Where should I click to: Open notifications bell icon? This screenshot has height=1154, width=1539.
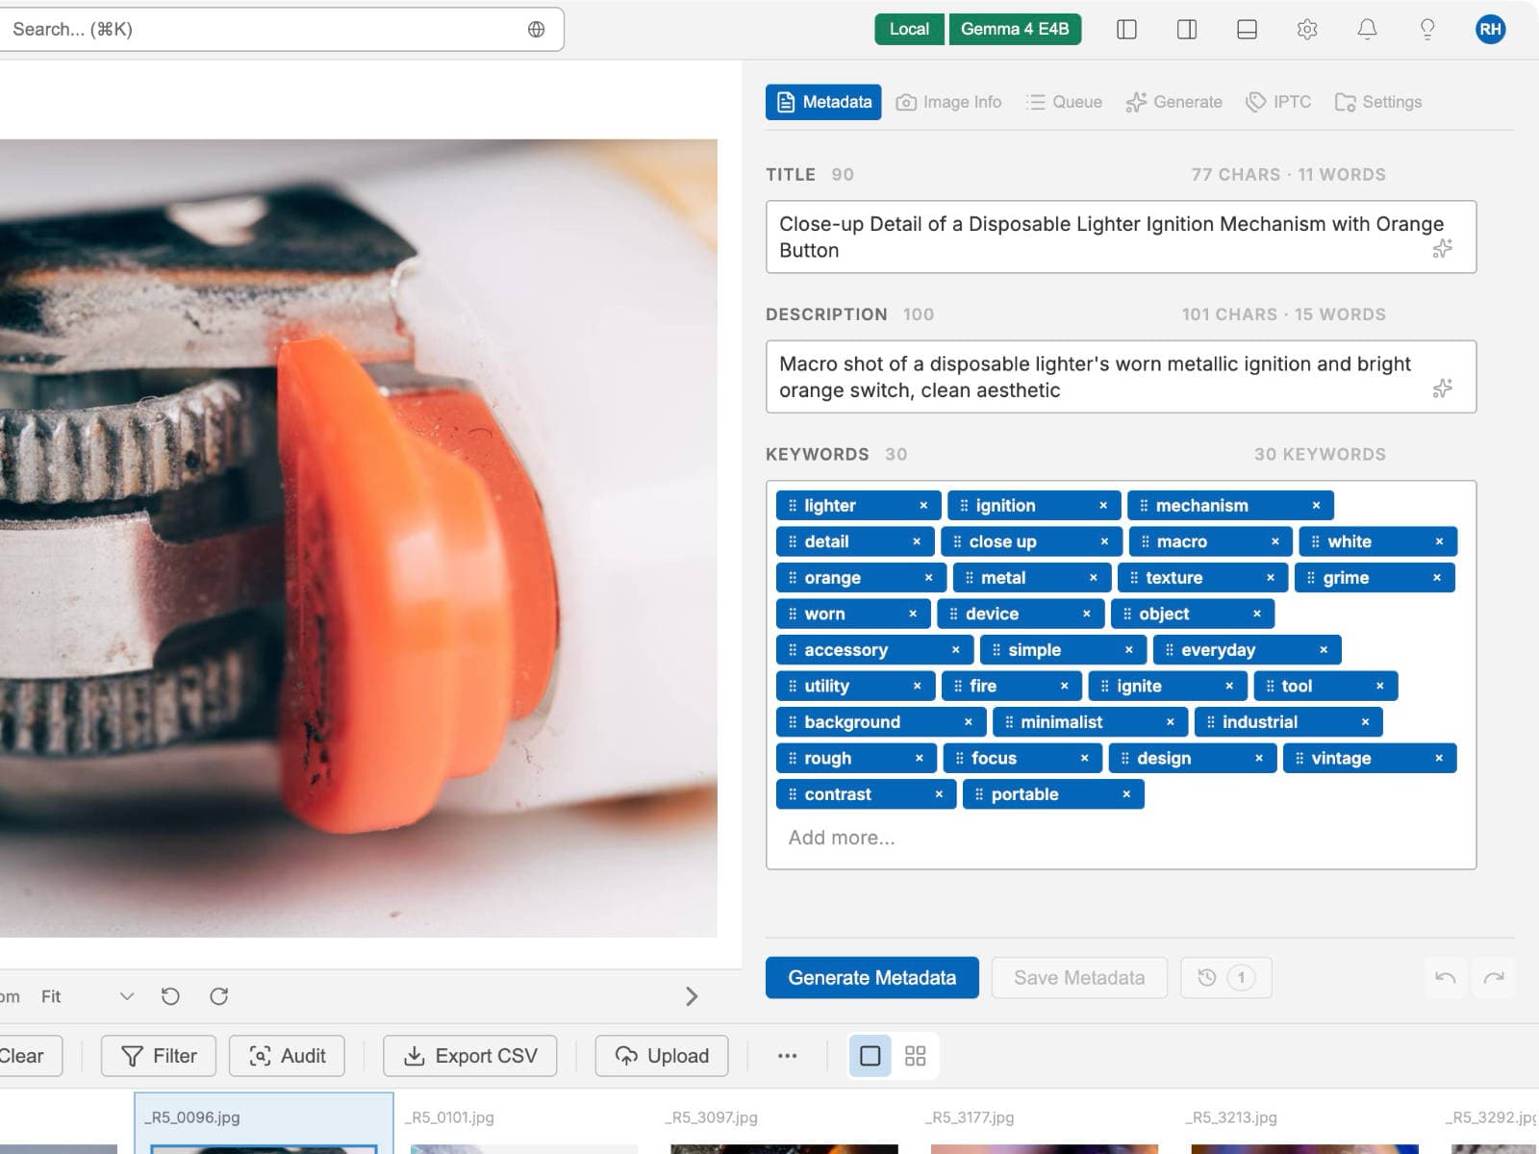pos(1367,29)
